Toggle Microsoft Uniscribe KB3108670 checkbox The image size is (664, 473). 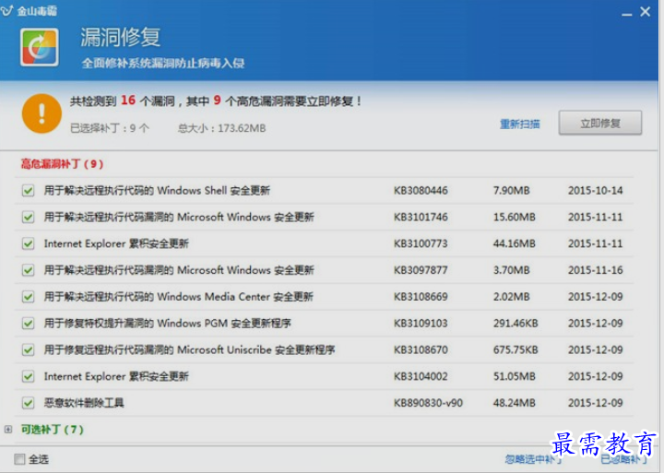click(x=29, y=350)
